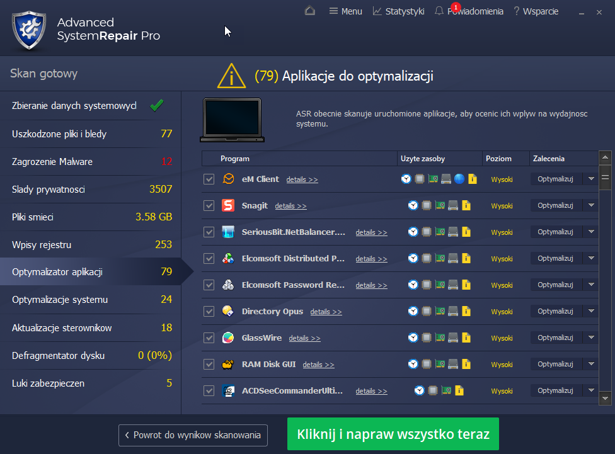
Task: Click GlassWire Optymalizuj button
Action: pyautogui.click(x=556, y=338)
